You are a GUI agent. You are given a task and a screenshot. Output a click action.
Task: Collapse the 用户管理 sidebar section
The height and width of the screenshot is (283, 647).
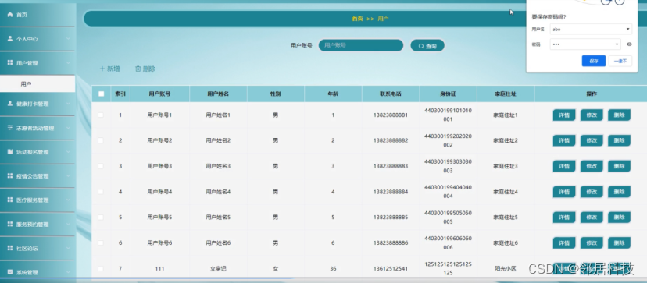click(38, 63)
